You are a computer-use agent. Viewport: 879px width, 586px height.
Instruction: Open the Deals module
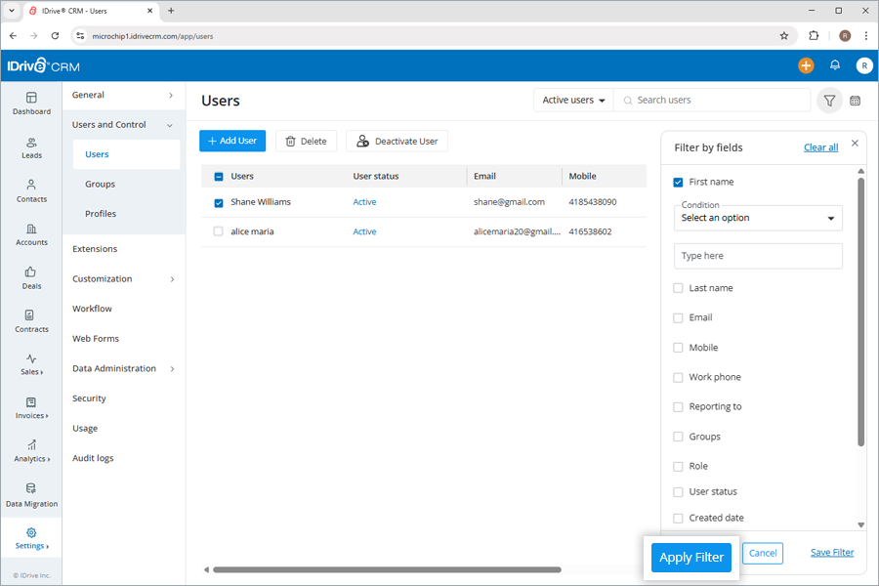tap(30, 278)
